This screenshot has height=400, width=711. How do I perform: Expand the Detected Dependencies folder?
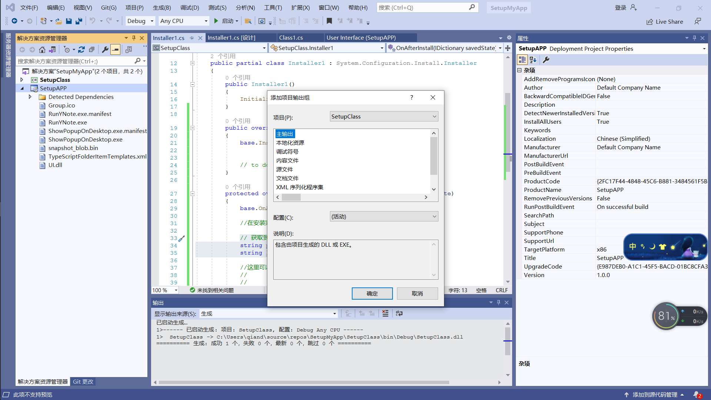click(30, 97)
